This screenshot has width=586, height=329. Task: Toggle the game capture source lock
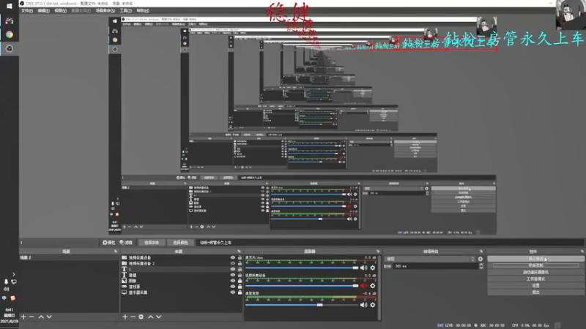240,287
